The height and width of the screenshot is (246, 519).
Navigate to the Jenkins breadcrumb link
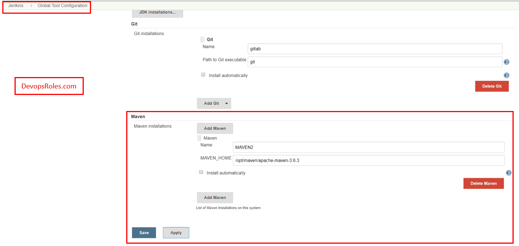[16, 5]
